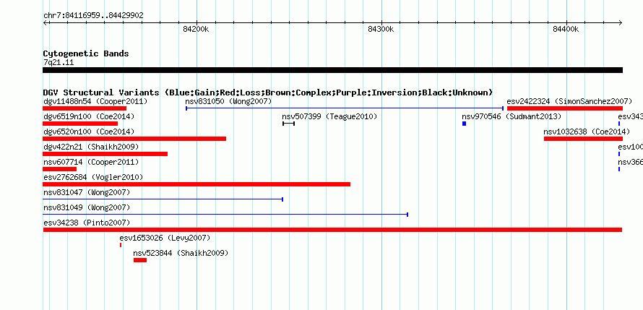643x310 pixels.
Task: Click the nsv607714 (Cooper2011) label
Action: tap(91, 162)
